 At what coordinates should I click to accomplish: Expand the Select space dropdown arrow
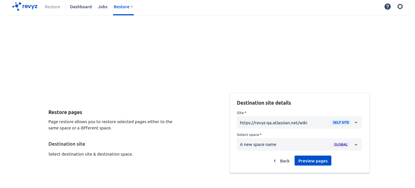click(x=356, y=144)
